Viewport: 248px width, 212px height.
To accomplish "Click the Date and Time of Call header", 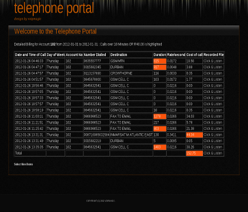I will coord(30,55).
